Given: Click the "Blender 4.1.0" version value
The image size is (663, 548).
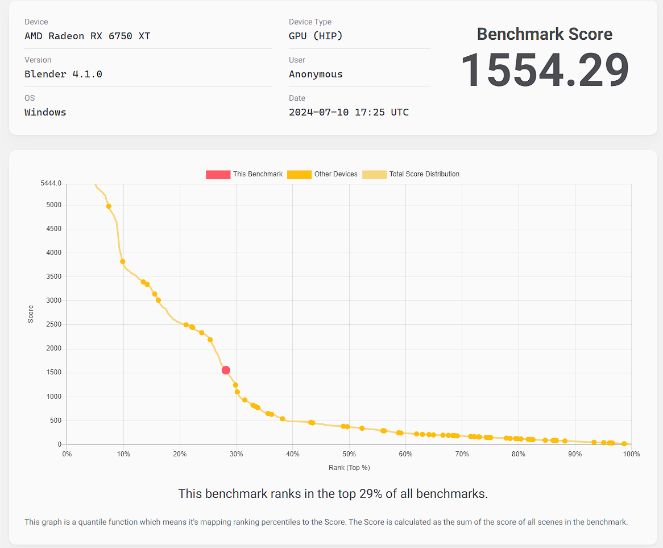Looking at the screenshot, I should pos(63,74).
